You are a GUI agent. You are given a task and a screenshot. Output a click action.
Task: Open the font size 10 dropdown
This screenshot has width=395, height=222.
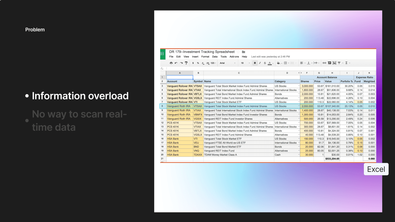click(245, 63)
